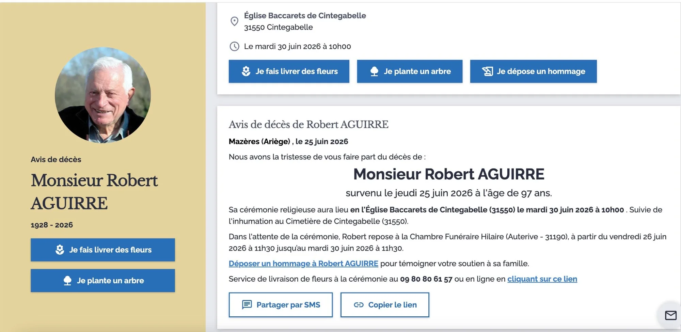Click flower icon in sidebar flowers button
The image size is (681, 332).
tap(60, 250)
